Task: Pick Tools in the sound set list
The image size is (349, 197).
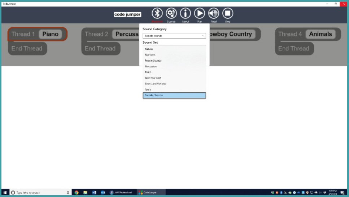Action: [x=174, y=89]
